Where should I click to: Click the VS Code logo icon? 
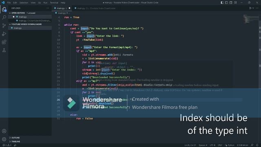point(3,2)
